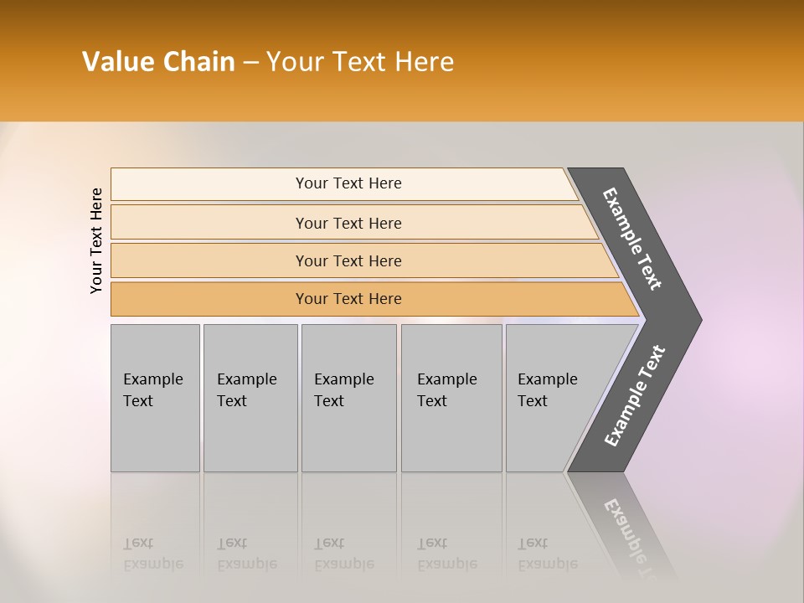
Task: Click the upper "Example Text" on the dark chevron
Action: (x=632, y=239)
